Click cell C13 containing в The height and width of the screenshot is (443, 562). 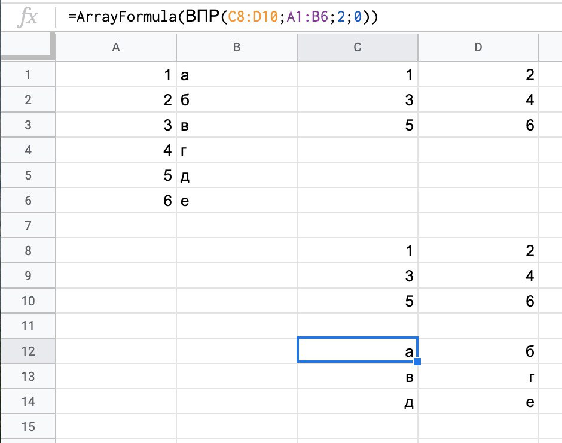(x=358, y=376)
